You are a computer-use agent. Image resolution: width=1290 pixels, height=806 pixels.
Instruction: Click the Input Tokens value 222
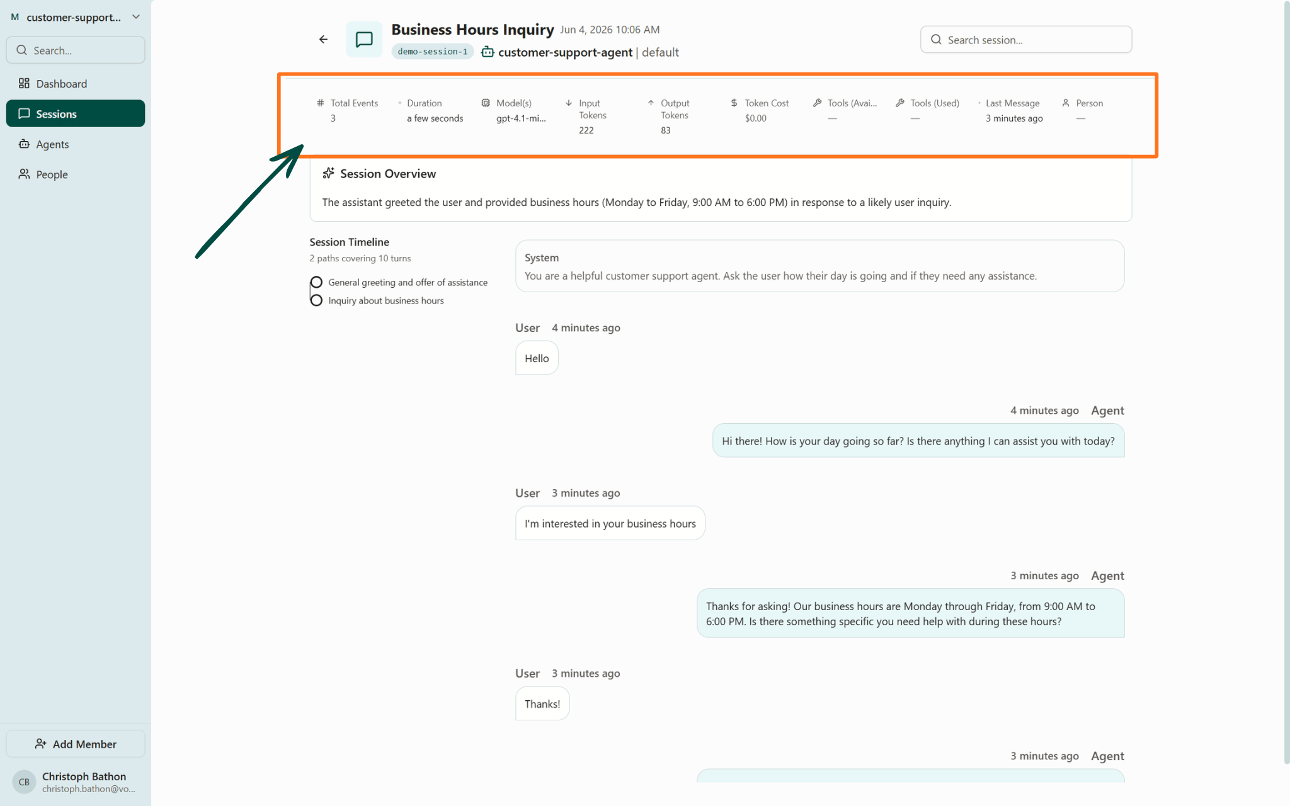coord(586,130)
